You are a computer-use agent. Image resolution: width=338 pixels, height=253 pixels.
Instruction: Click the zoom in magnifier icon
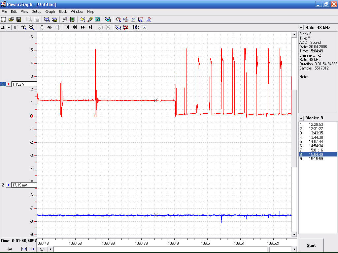[24, 27]
